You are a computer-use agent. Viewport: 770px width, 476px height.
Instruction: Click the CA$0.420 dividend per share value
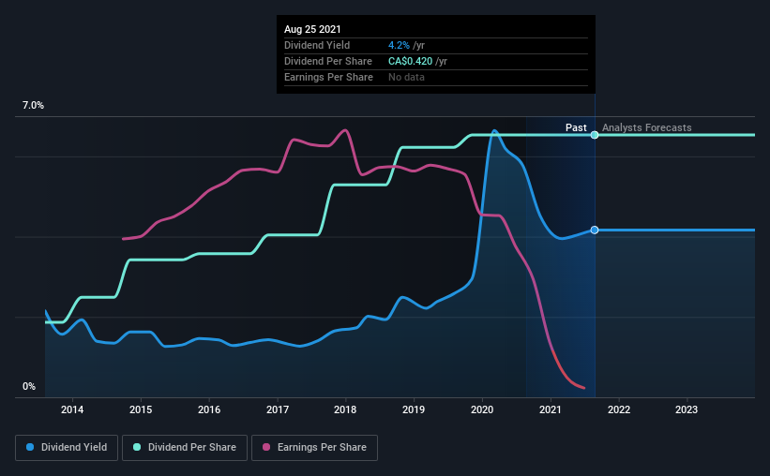pyautogui.click(x=410, y=61)
